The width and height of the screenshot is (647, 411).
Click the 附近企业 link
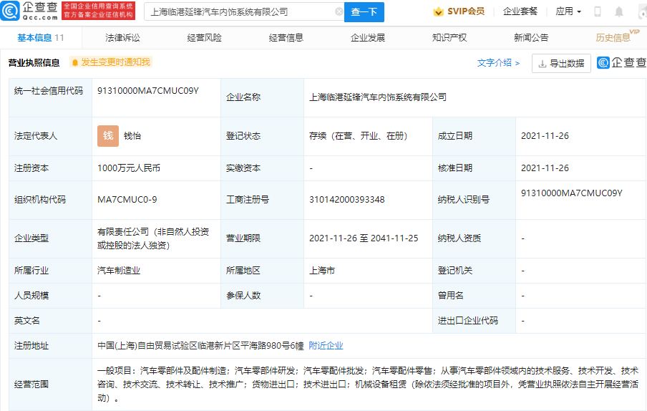coord(326,346)
